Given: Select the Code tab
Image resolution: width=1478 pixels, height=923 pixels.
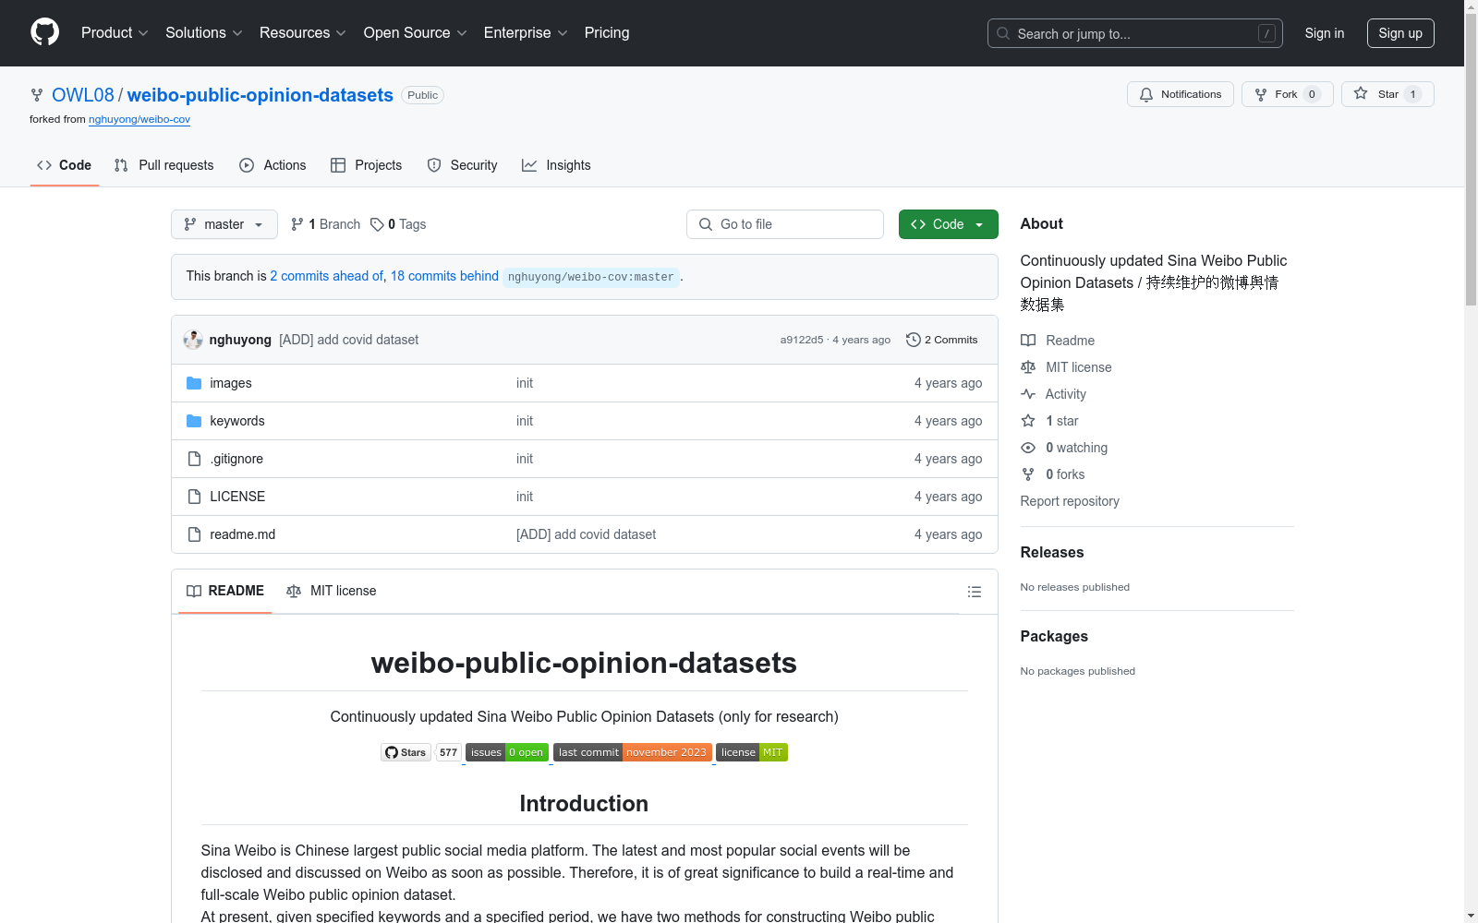Looking at the screenshot, I should click(65, 165).
